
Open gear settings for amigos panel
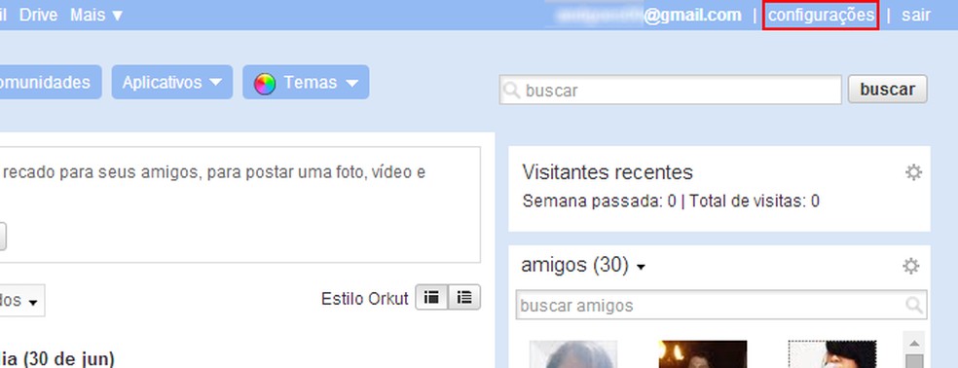(910, 266)
